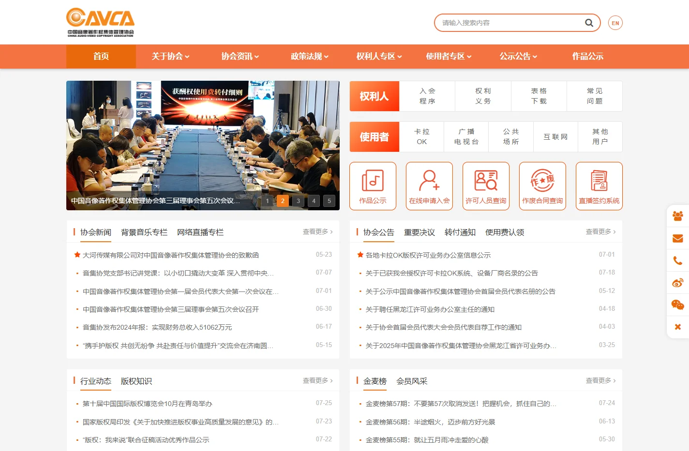Open 广播电视台 under 使用者

pyautogui.click(x=466, y=137)
